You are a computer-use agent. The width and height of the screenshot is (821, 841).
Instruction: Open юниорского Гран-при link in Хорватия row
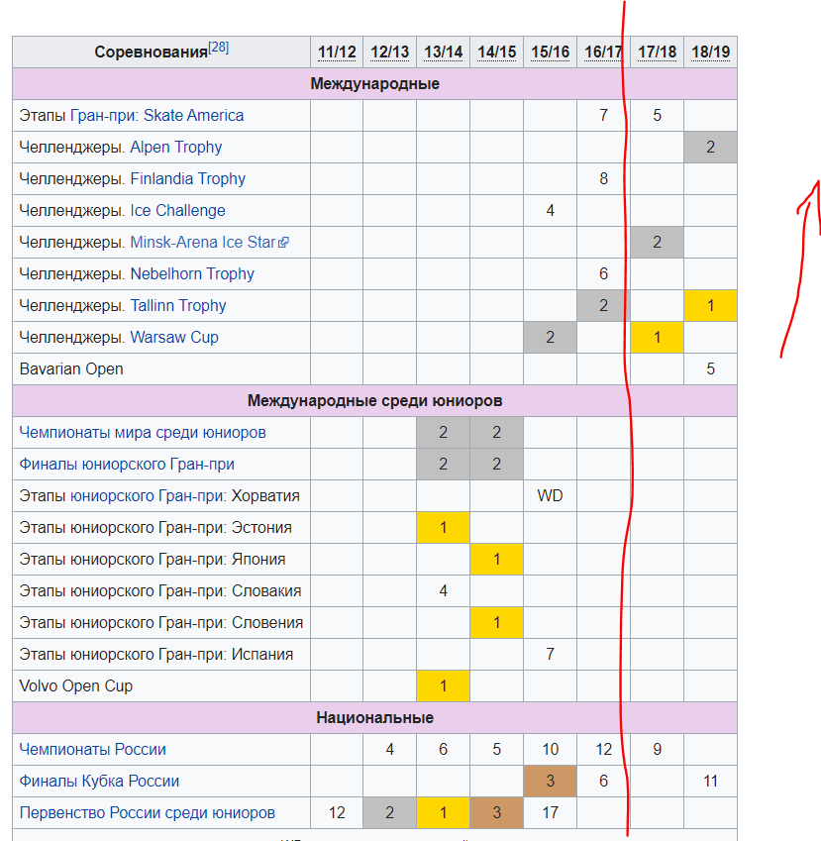148,495
